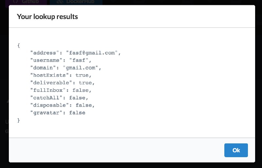Image resolution: width=262 pixels, height=168 pixels.
Task: Click the "Your lookup results" heading
Action: 47,16
